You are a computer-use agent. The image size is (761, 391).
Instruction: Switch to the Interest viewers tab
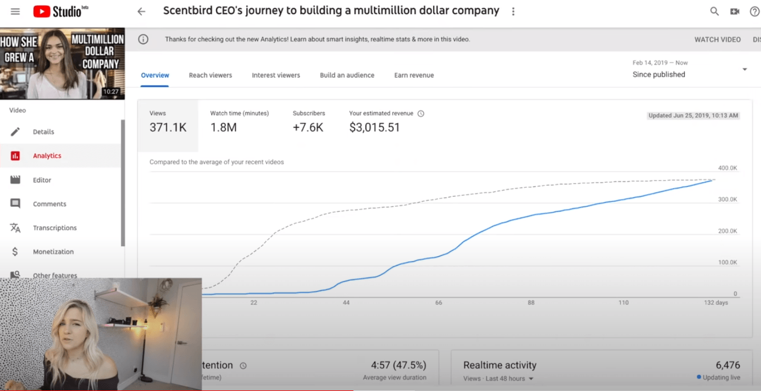pos(276,75)
